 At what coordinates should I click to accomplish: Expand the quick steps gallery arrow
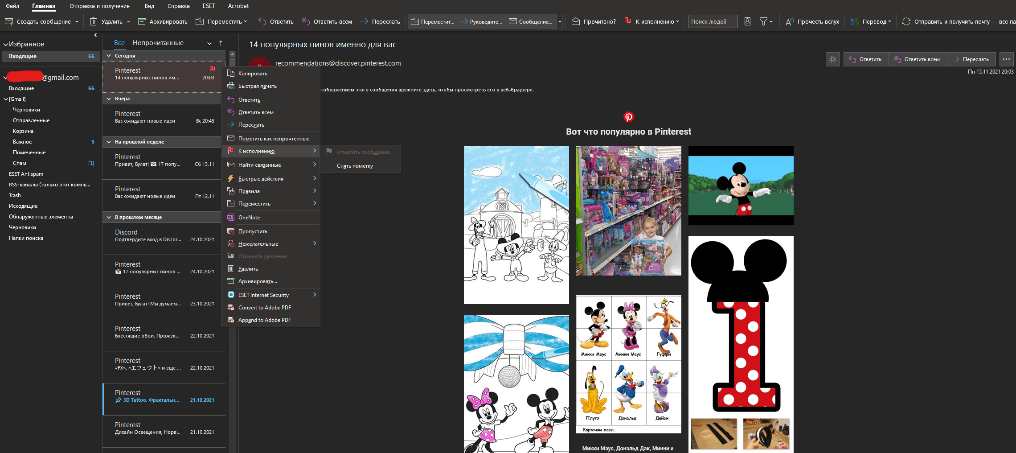pos(560,21)
